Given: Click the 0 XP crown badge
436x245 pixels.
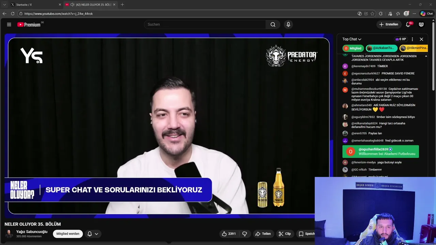Looking at the screenshot, I should (401, 39).
